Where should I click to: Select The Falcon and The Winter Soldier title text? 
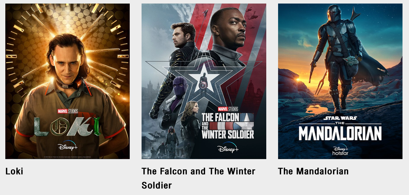point(198,178)
